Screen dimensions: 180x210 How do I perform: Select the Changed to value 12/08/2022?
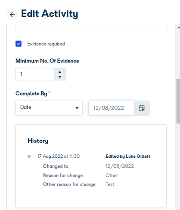tap(120, 166)
